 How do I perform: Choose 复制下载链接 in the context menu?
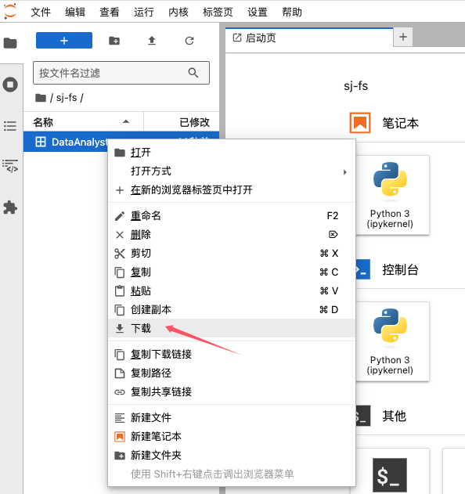[232, 355]
